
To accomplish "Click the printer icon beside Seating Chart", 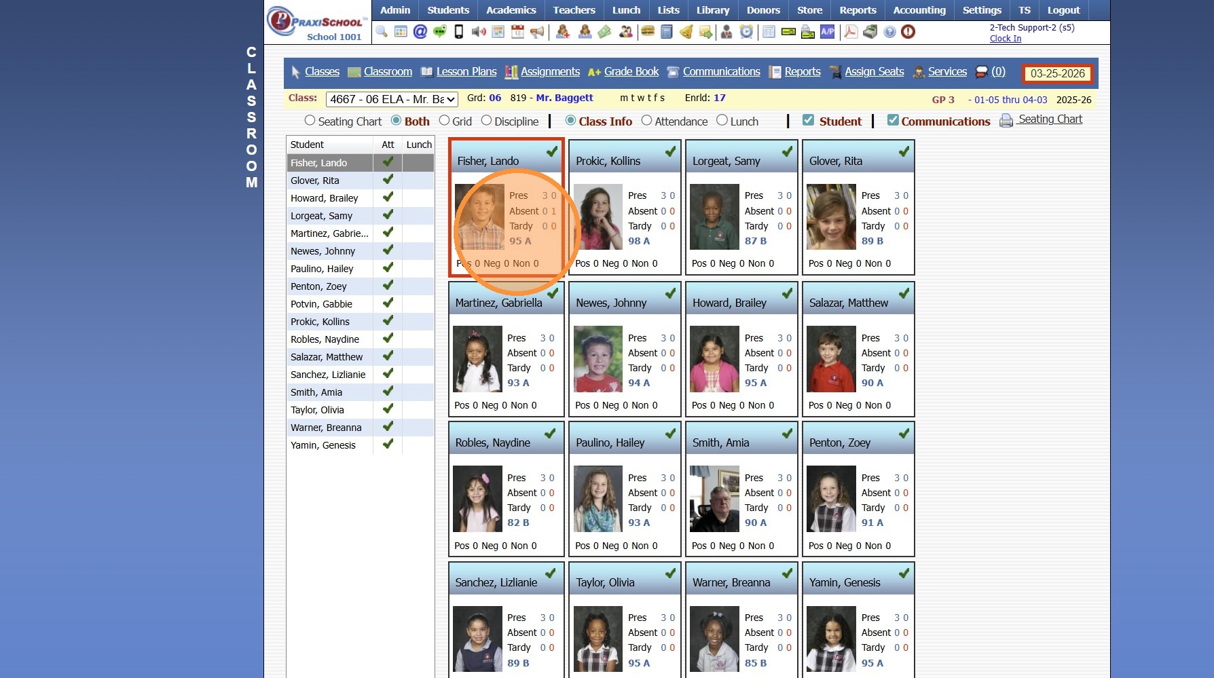I will coord(1006,120).
